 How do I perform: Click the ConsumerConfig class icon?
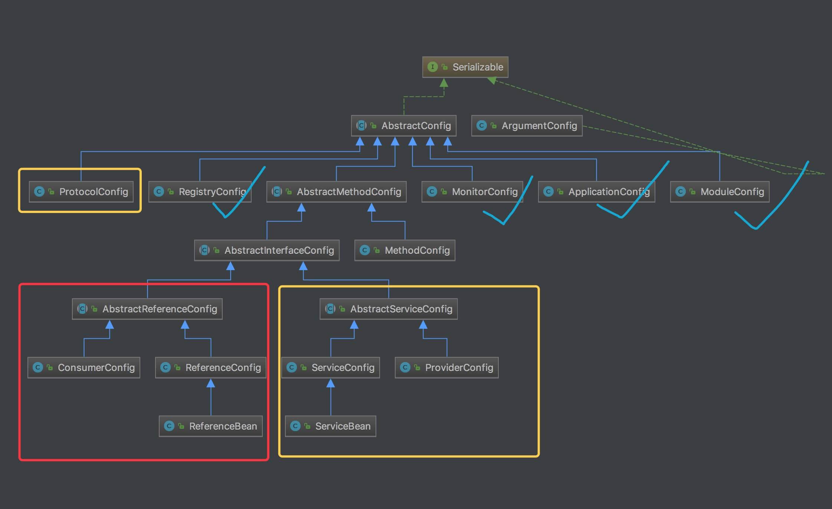(x=37, y=368)
